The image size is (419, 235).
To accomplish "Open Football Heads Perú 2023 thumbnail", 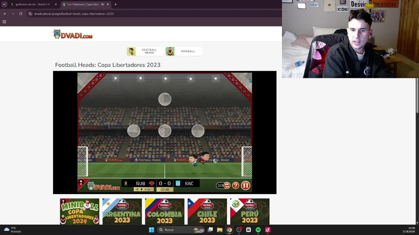I will coord(250,211).
